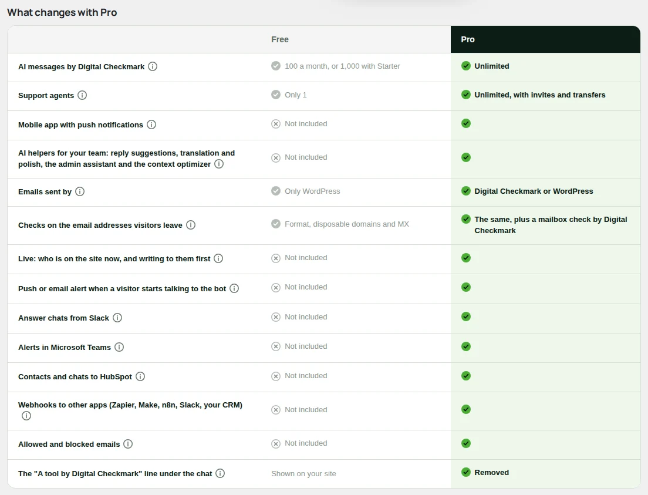Click green check next to Removed
The width and height of the screenshot is (648, 495).
466,472
